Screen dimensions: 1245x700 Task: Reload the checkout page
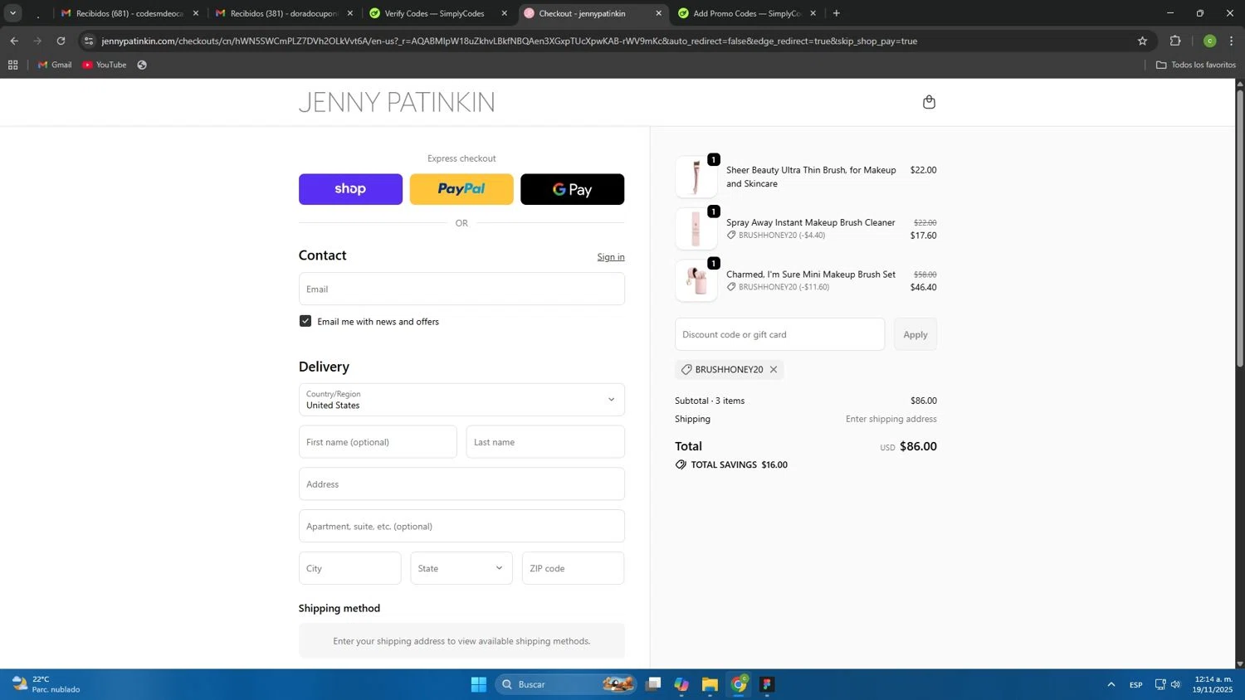pyautogui.click(x=61, y=41)
